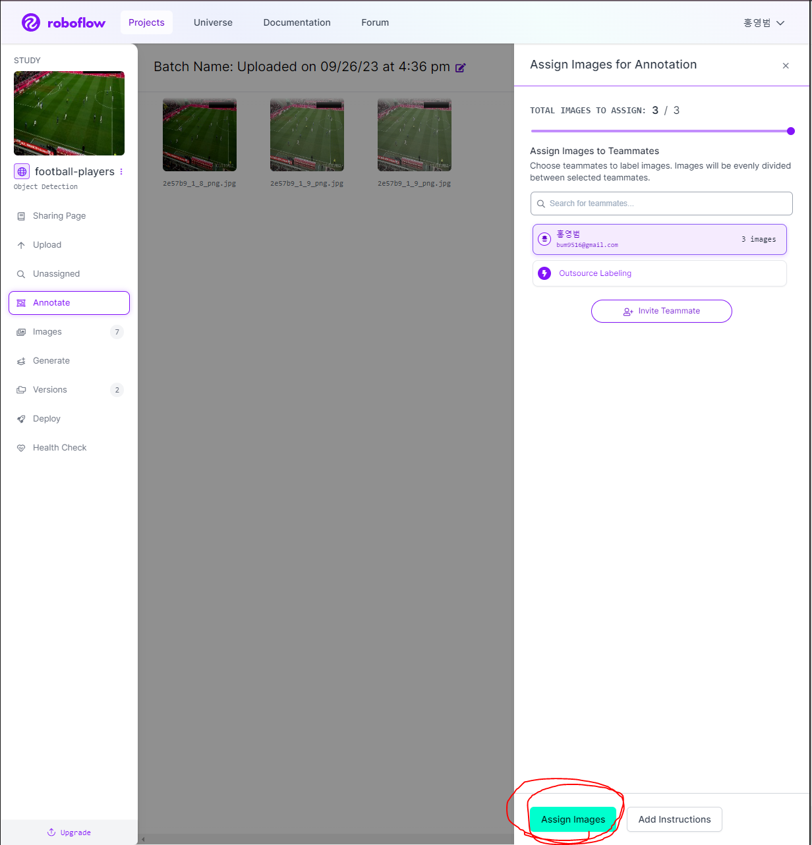Click the Roboflow logo
Viewport: 812px width, 845px height.
[x=63, y=22]
